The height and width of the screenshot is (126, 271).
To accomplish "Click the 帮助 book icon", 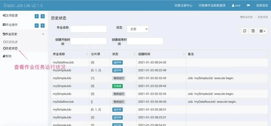I will [4, 56].
